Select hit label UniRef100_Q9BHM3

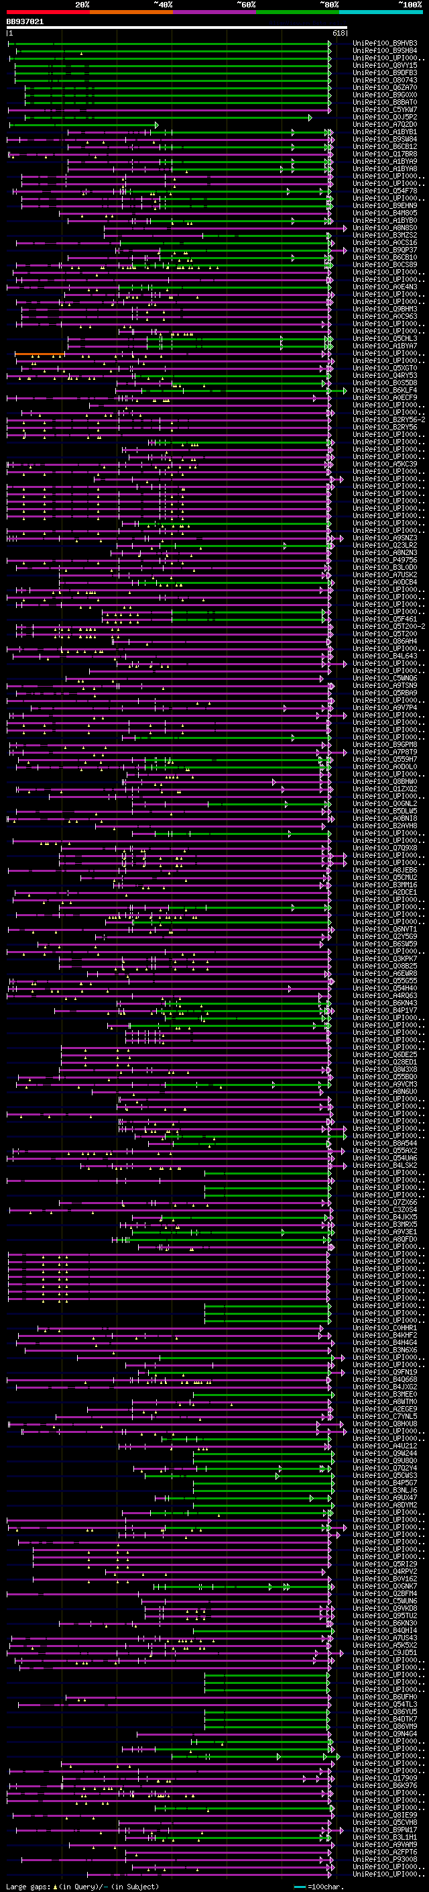point(385,309)
